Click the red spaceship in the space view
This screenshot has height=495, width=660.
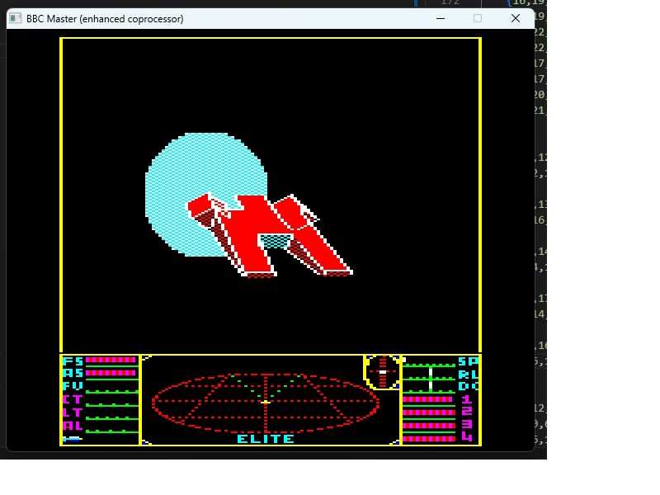tap(270, 235)
